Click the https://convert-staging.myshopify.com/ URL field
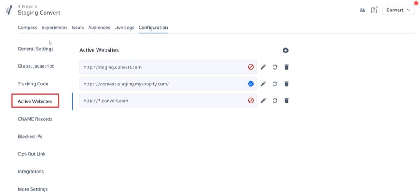 coord(168,84)
